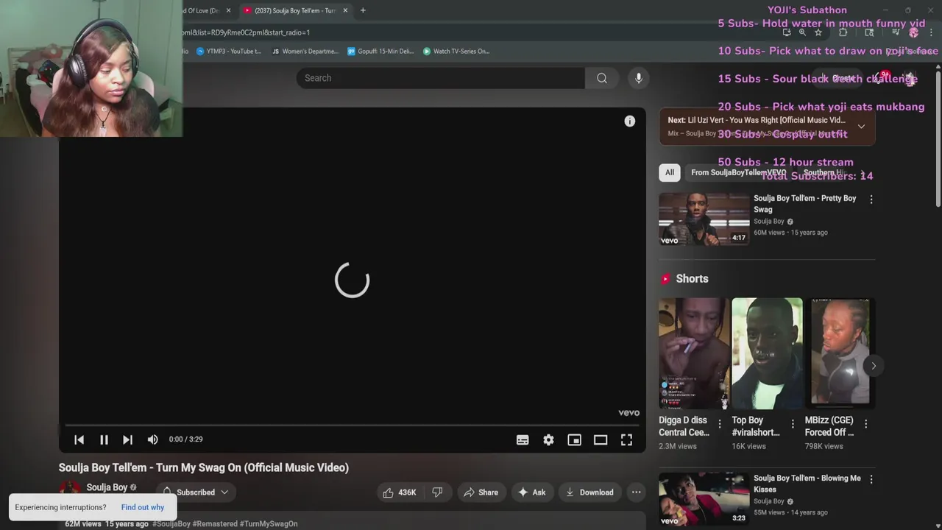Open the Ask AI button
Image resolution: width=942 pixels, height=530 pixels.
[532, 492]
